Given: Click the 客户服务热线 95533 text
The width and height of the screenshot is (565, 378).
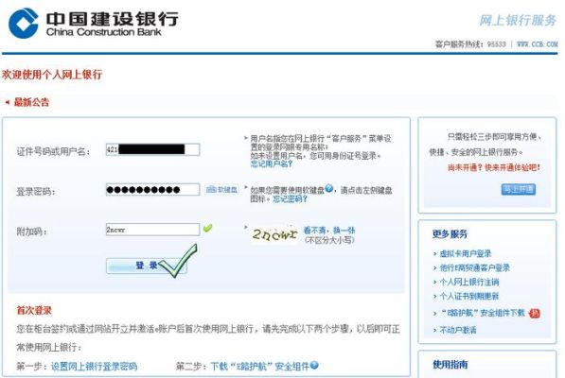Looking at the screenshot, I should [x=470, y=44].
